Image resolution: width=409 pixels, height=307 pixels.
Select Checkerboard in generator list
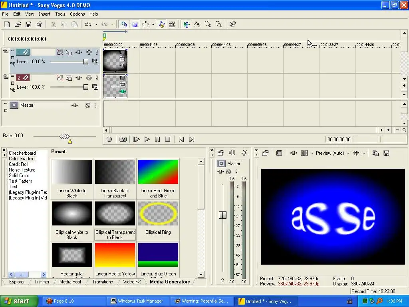pos(22,153)
